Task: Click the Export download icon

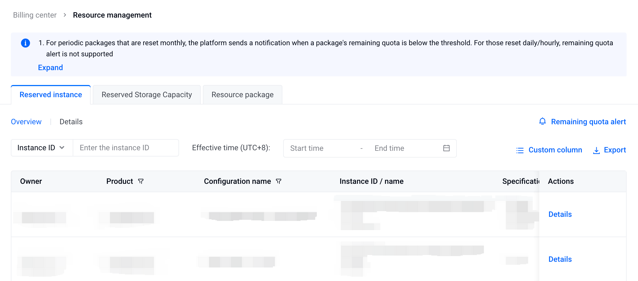Action: pyautogui.click(x=596, y=150)
